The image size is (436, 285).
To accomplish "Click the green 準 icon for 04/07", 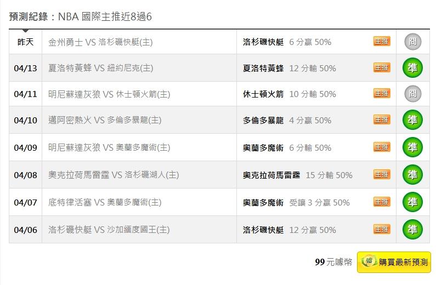I will point(412,202).
